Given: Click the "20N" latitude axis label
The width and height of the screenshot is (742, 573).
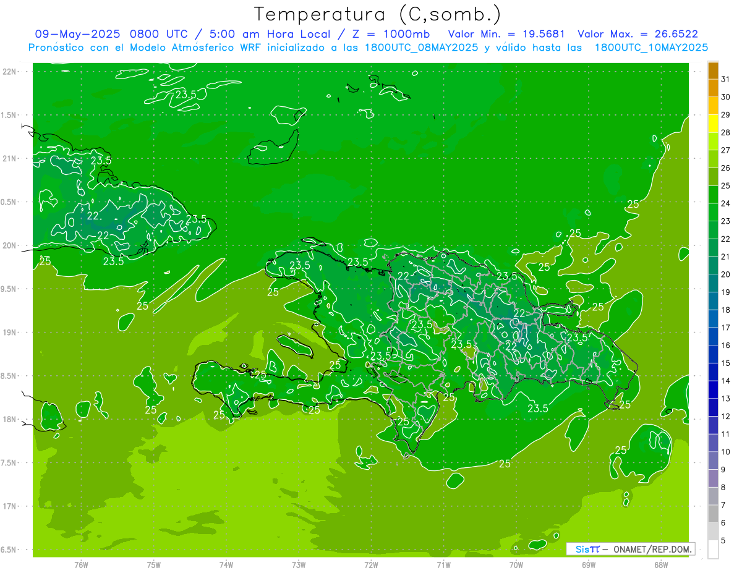Looking at the screenshot, I should coord(9,245).
